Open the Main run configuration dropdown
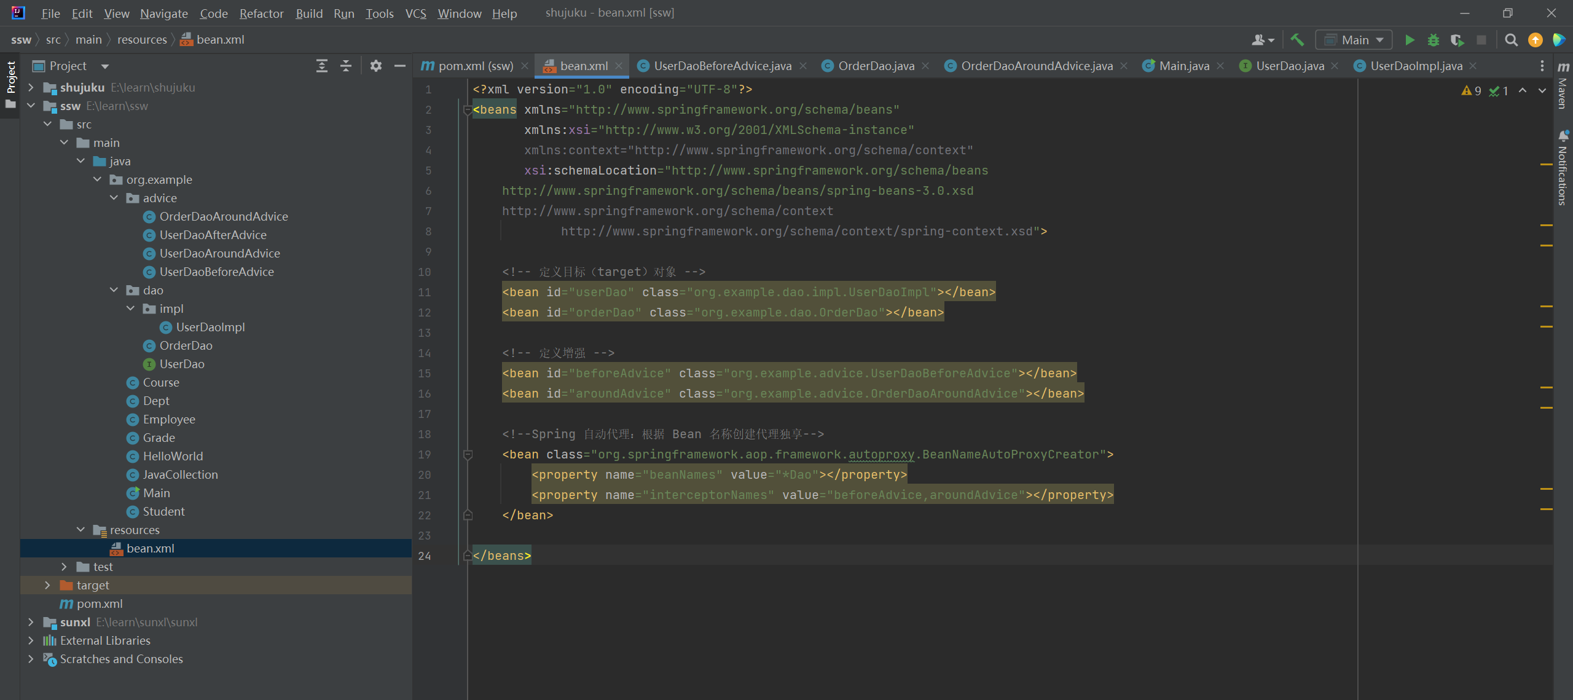 [1354, 40]
